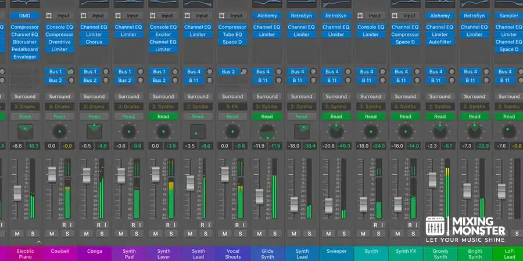Solo the Conga channel

pos(102,234)
